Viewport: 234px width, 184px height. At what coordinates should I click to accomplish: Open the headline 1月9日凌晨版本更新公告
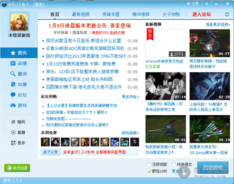(90, 26)
